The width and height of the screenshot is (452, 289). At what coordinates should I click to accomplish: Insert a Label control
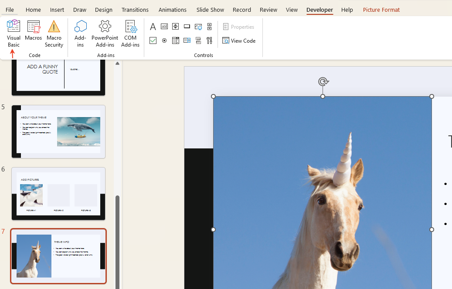click(x=153, y=27)
